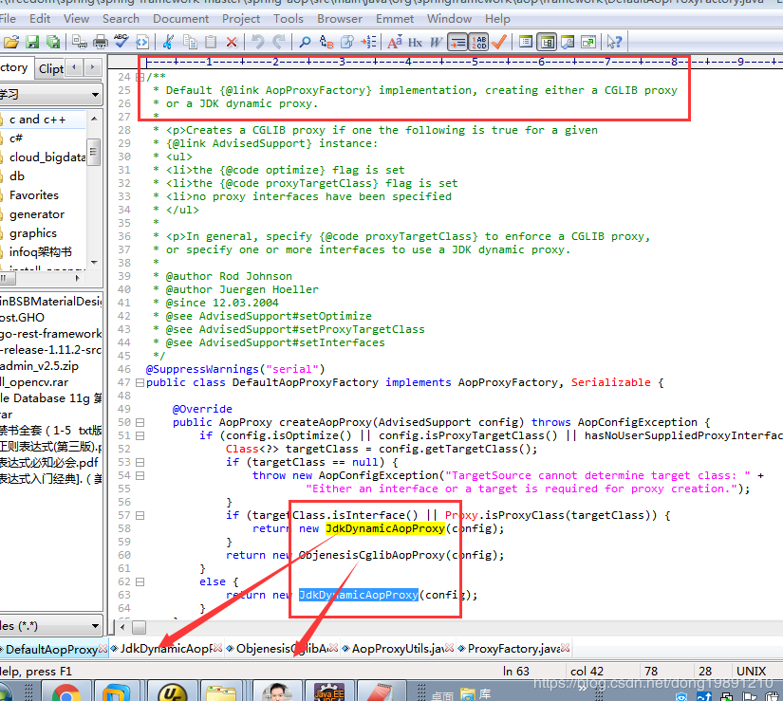Click the Chrome icon in the taskbar

point(65,692)
